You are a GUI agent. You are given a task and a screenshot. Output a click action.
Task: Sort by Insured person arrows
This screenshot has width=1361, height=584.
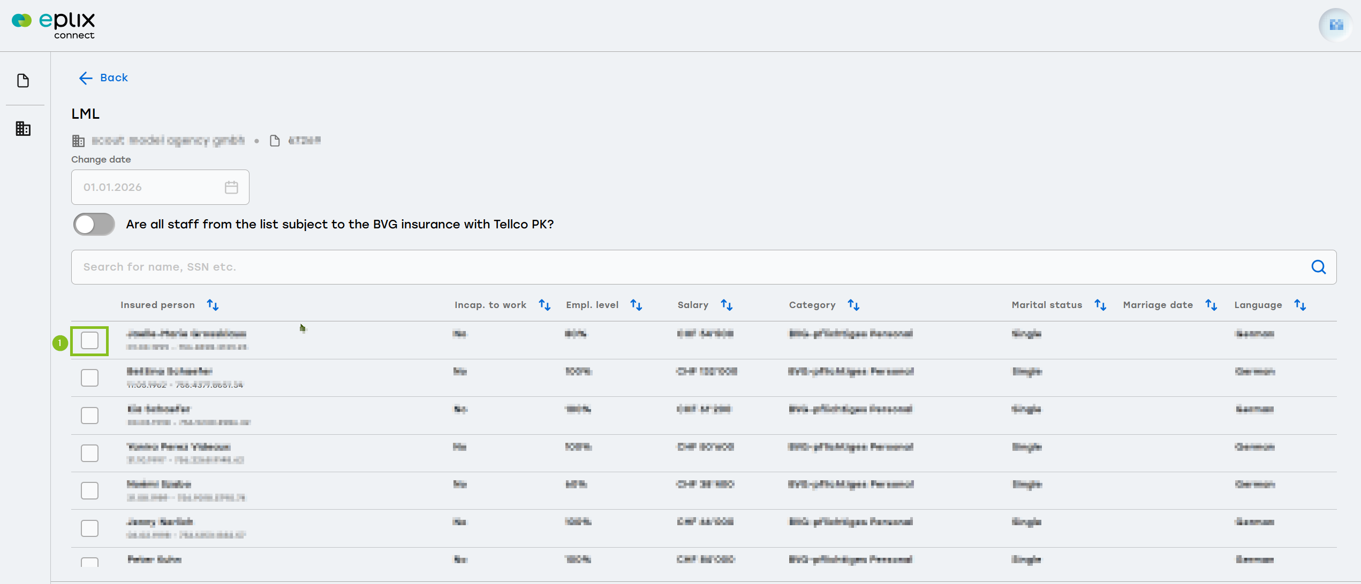[213, 305]
